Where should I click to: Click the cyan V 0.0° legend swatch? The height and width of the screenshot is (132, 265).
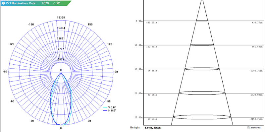pyautogui.click(x=105, y=107)
